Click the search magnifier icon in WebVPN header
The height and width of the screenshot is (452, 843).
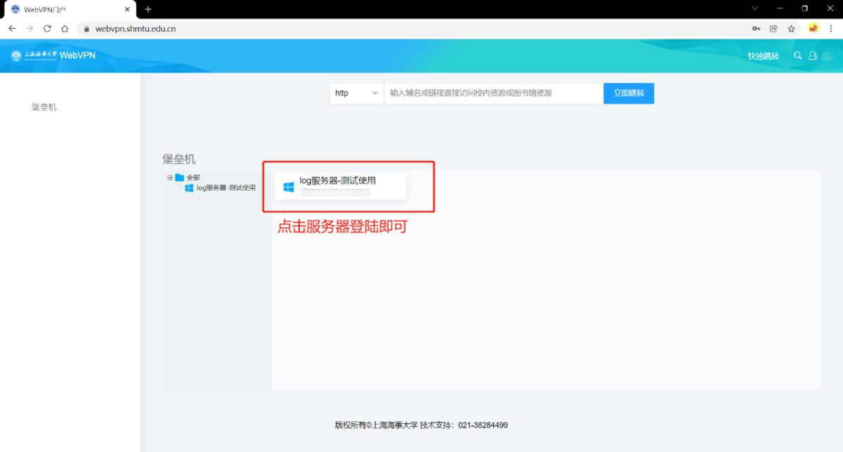click(797, 55)
